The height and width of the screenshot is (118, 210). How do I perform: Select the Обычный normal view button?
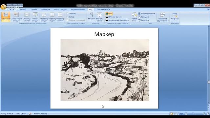coord(6,17)
